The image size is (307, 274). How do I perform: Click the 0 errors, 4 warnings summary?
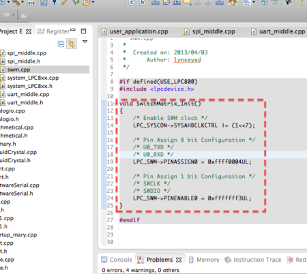point(141,270)
